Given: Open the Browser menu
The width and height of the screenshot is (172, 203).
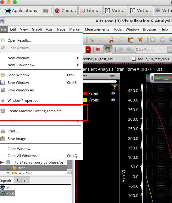Looking at the screenshot, I should tap(150, 29).
